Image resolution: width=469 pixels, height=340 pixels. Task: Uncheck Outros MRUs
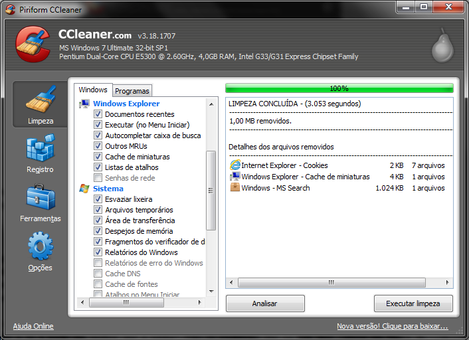[x=98, y=146]
